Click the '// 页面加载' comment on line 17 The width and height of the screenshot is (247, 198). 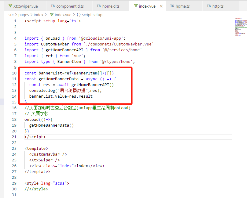click(36, 114)
